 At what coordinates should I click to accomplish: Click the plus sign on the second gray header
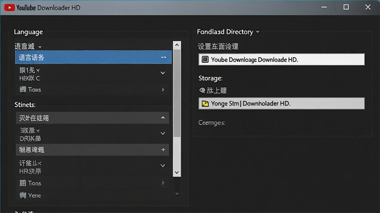click(163, 150)
